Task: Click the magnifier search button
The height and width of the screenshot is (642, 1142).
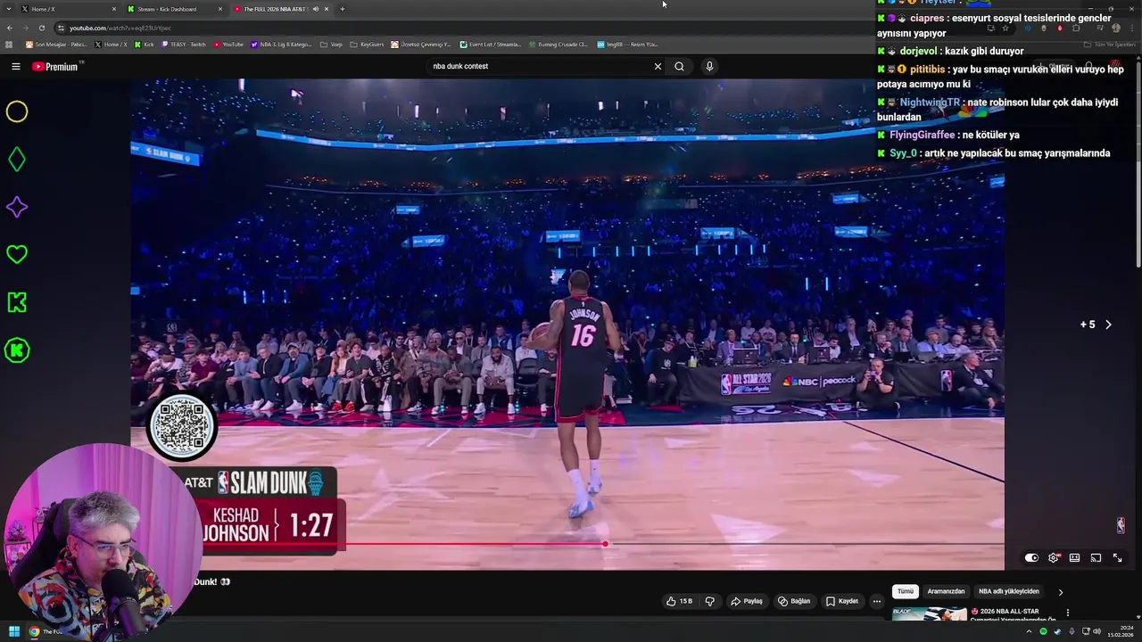Action: click(680, 66)
